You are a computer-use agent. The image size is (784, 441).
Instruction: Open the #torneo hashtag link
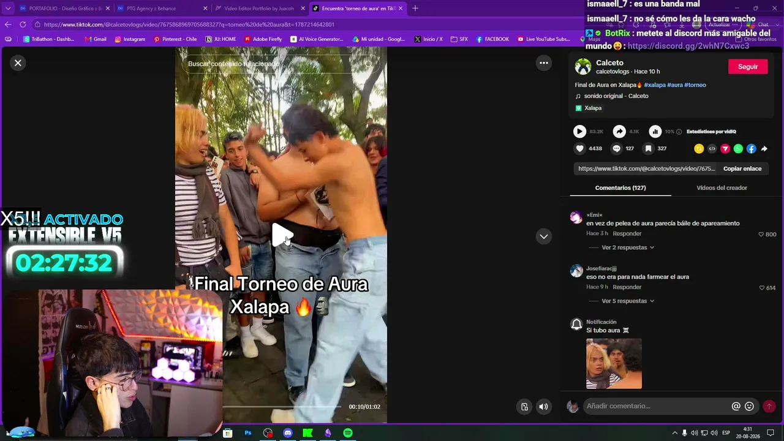(x=695, y=85)
